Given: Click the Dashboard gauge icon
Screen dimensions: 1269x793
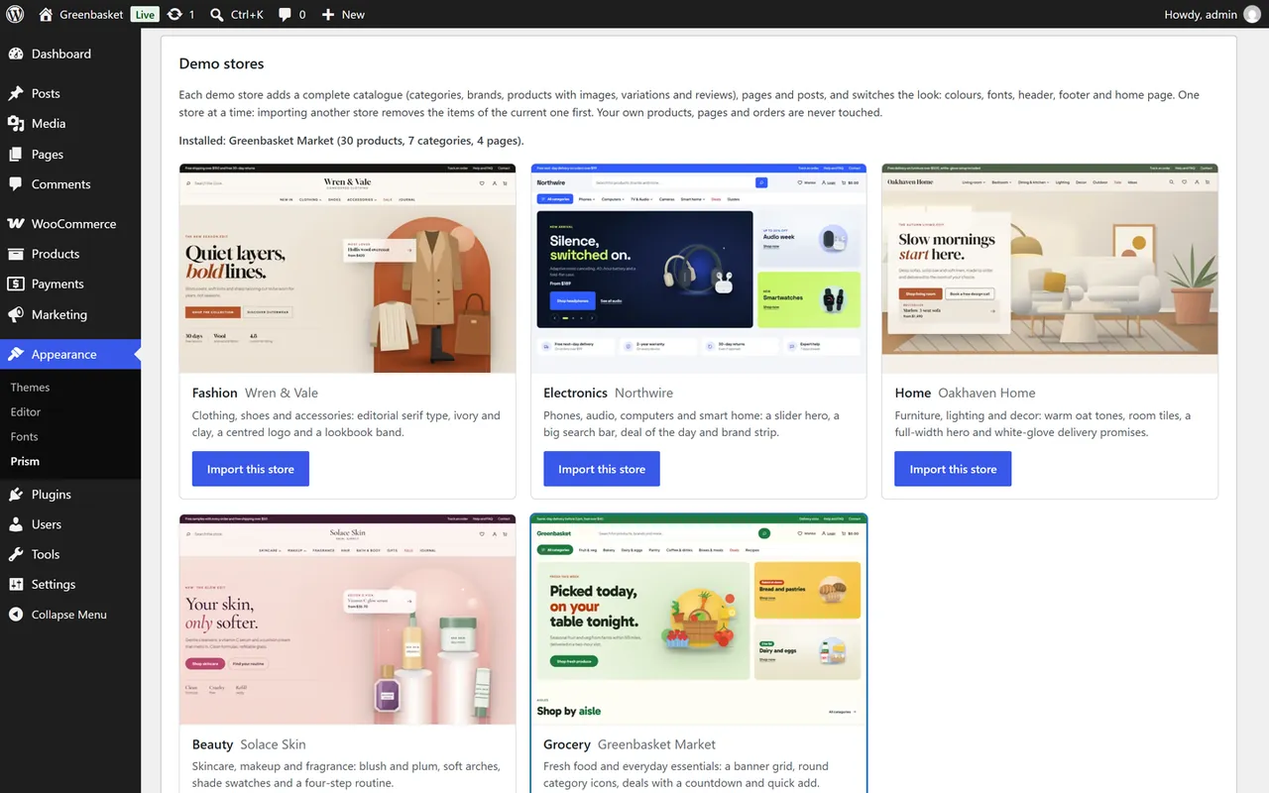Looking at the screenshot, I should 16,54.
